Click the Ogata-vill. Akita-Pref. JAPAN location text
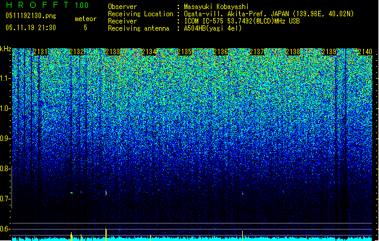Image resolution: width=379 pixels, height=241 pixels. click(269, 14)
